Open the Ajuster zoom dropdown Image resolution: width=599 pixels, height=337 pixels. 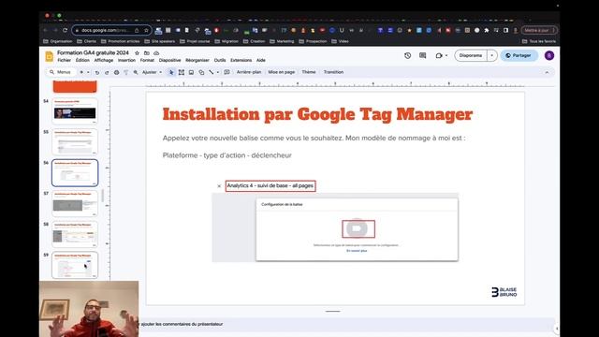pyautogui.click(x=152, y=72)
